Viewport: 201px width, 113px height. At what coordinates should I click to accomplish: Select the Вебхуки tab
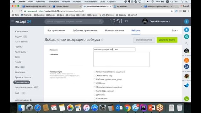(x=136, y=30)
